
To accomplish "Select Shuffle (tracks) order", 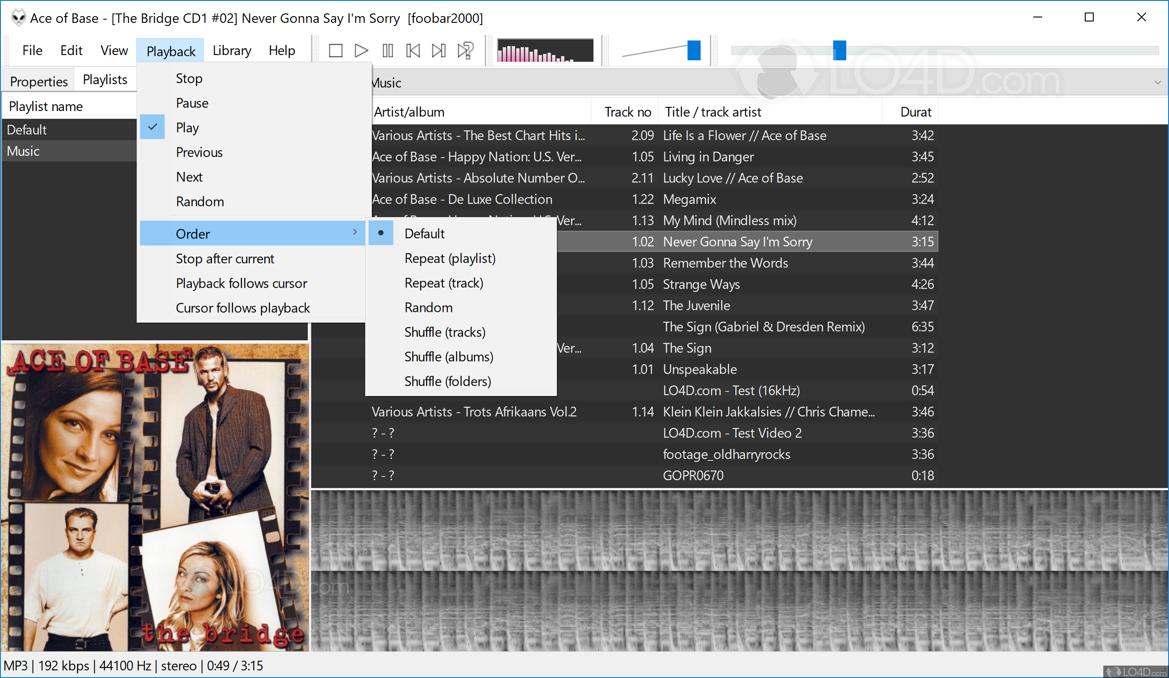I will [462, 331].
